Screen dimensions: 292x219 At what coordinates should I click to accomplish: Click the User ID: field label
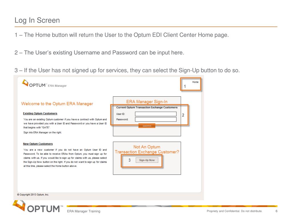(x=121, y=114)
